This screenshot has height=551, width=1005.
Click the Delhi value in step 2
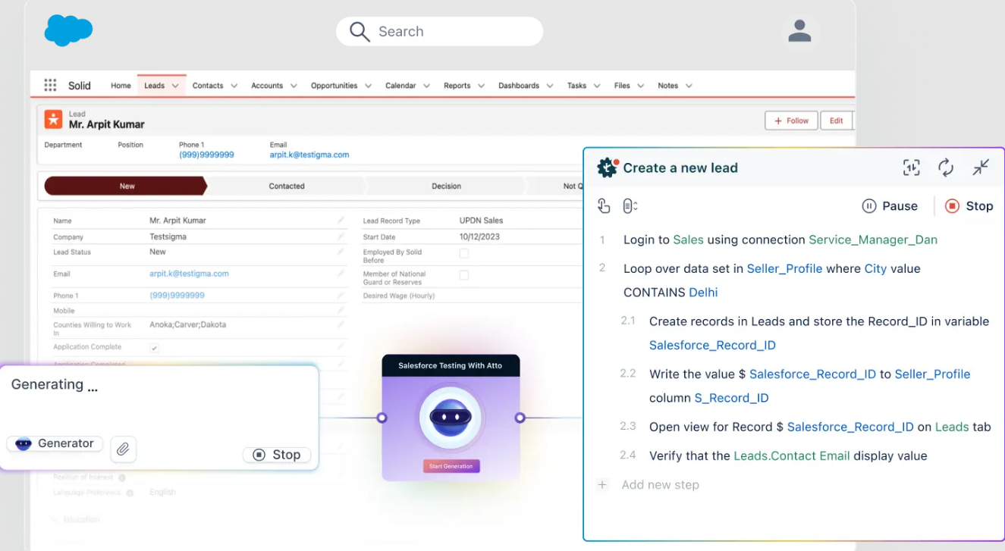pyautogui.click(x=703, y=293)
